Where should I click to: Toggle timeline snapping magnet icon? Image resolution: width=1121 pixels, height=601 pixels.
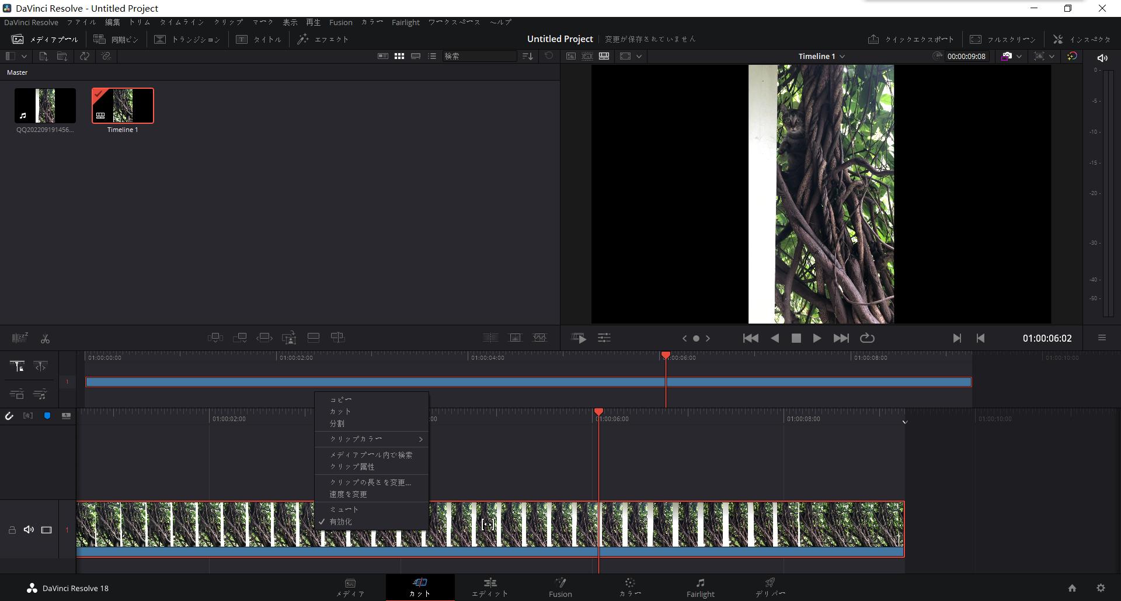9,416
